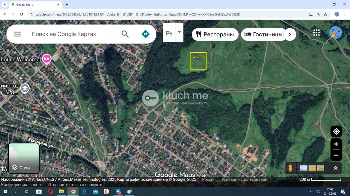Focus the 'Поиск на Google Картах' search field

pos(64,34)
